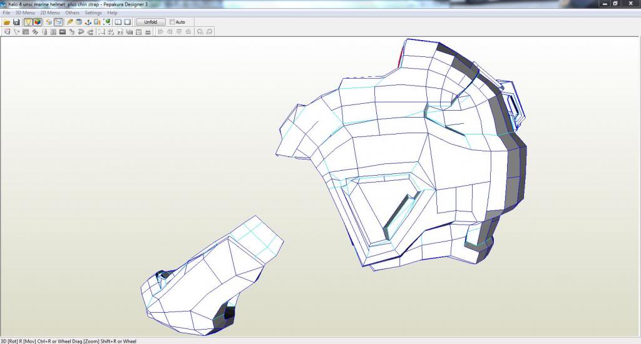
Task: Click the dashed selection rectangle icon
Action: [x=101, y=32]
